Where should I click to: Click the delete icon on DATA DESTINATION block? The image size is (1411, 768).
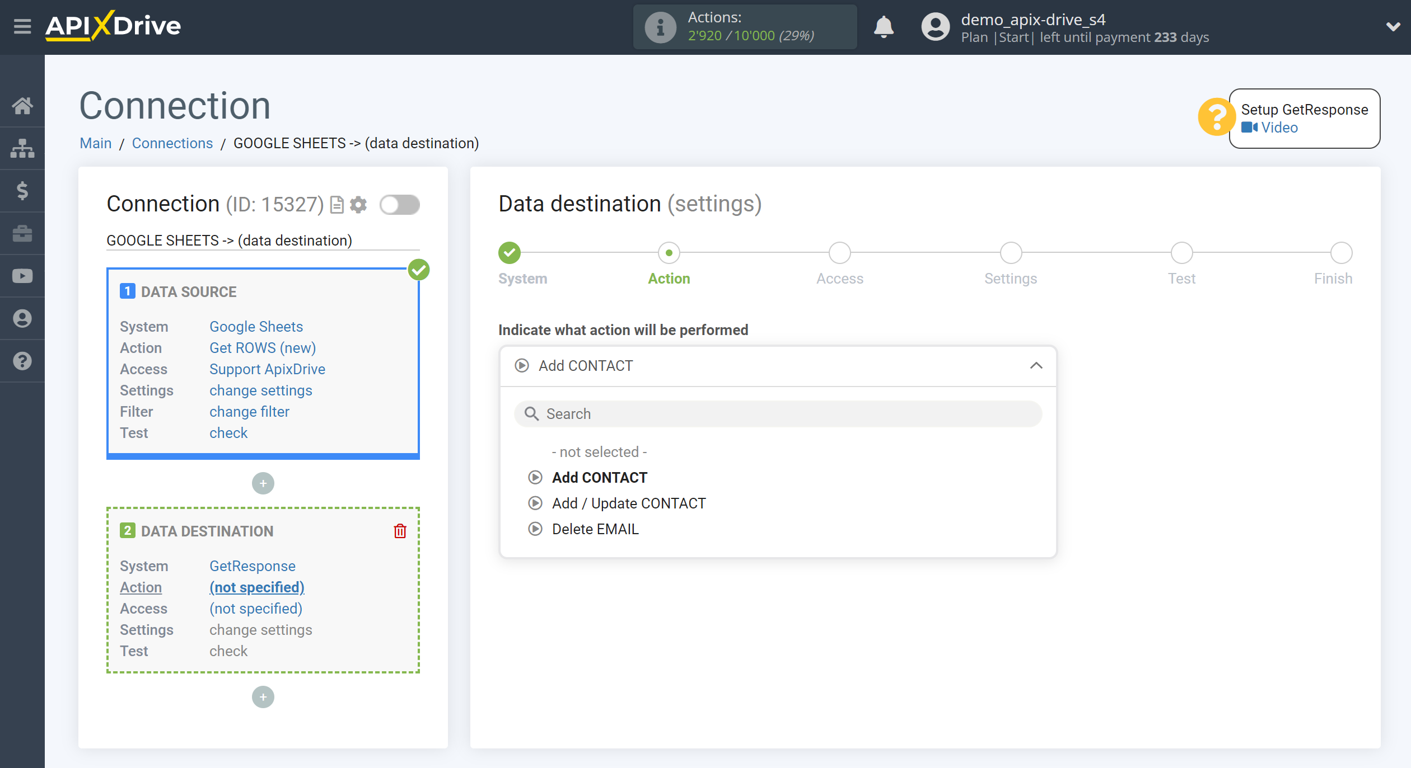click(x=399, y=531)
